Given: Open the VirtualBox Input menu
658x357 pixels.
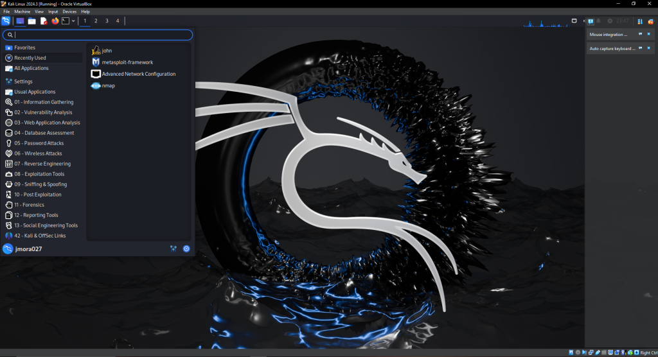Looking at the screenshot, I should tap(53, 12).
